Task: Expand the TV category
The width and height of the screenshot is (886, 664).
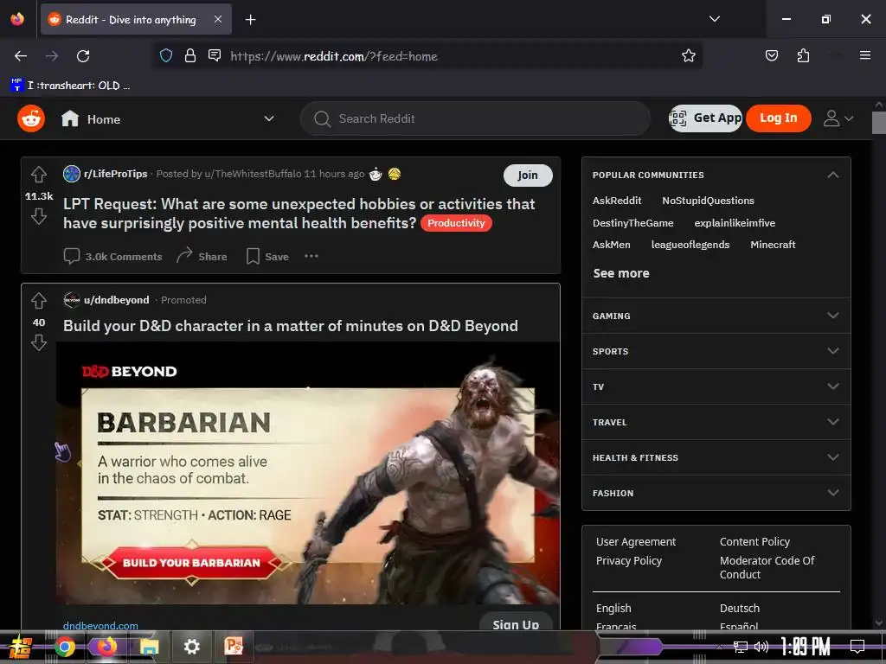Action: tap(716, 386)
